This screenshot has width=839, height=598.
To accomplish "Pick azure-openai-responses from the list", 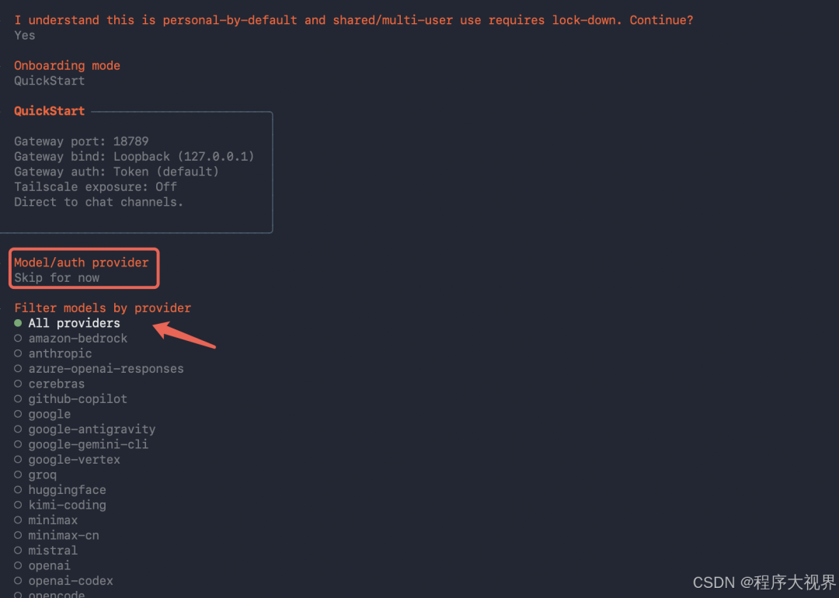I will click(x=106, y=369).
